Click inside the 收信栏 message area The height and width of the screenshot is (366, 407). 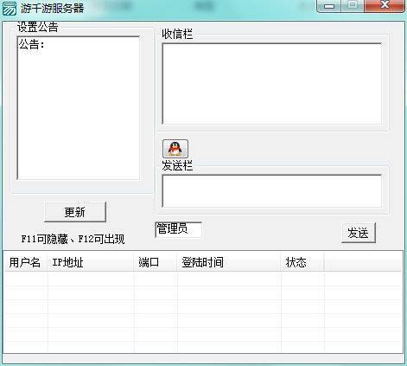point(272,84)
